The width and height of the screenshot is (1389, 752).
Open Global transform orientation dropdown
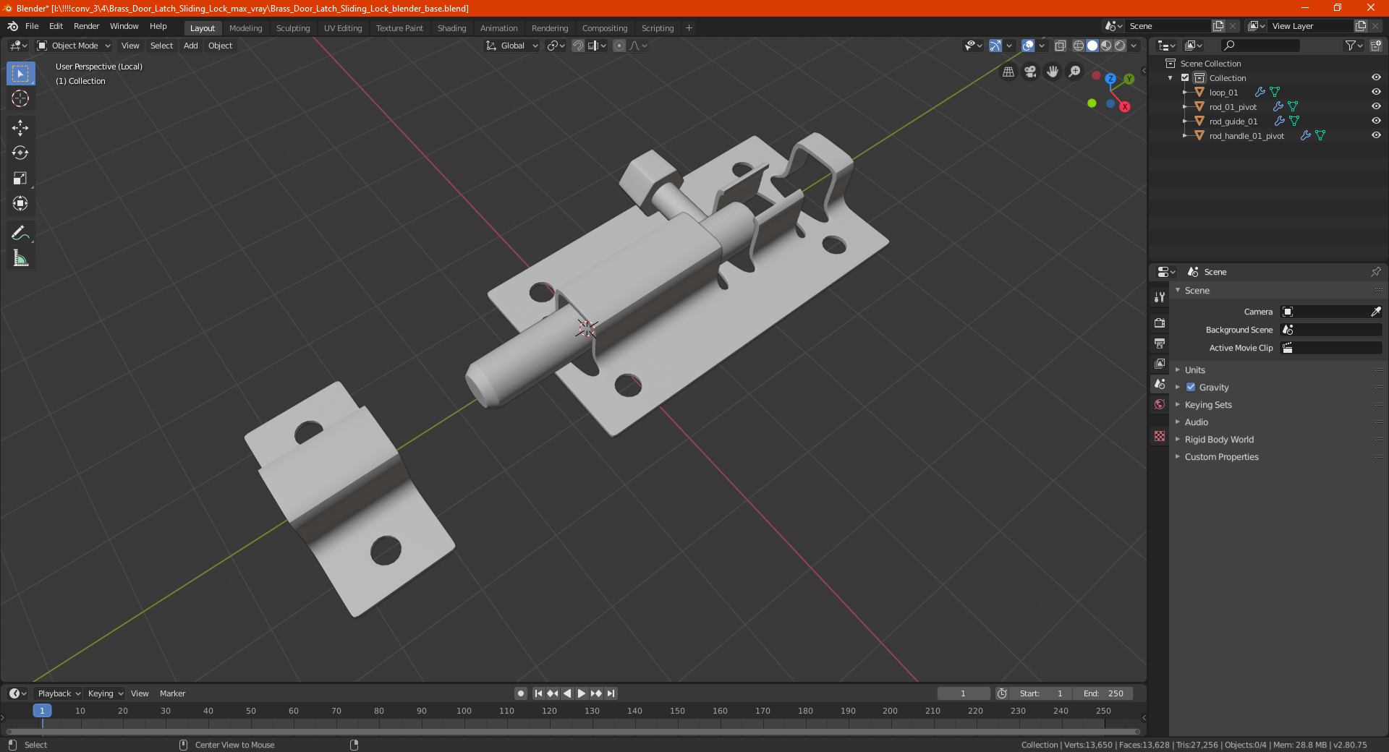512,46
